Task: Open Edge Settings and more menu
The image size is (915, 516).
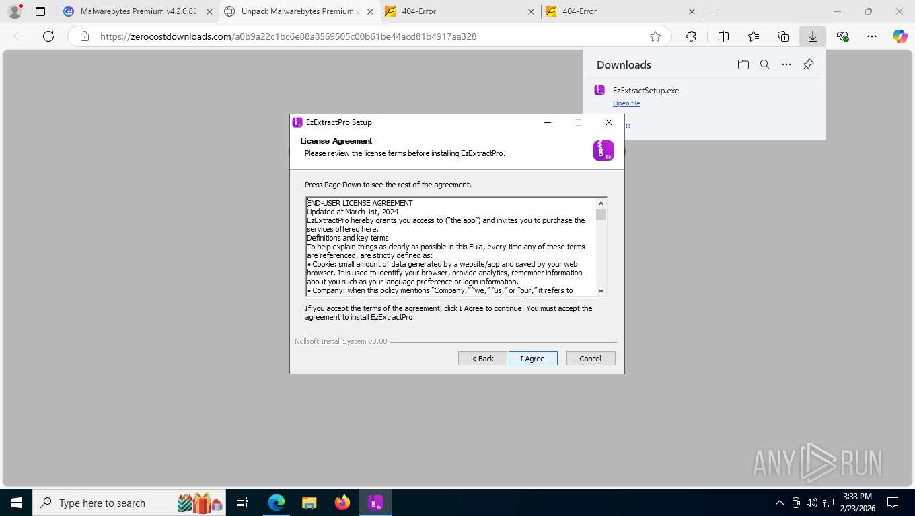Action: pyautogui.click(x=872, y=36)
